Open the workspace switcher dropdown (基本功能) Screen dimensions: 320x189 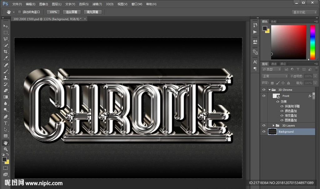(304, 12)
